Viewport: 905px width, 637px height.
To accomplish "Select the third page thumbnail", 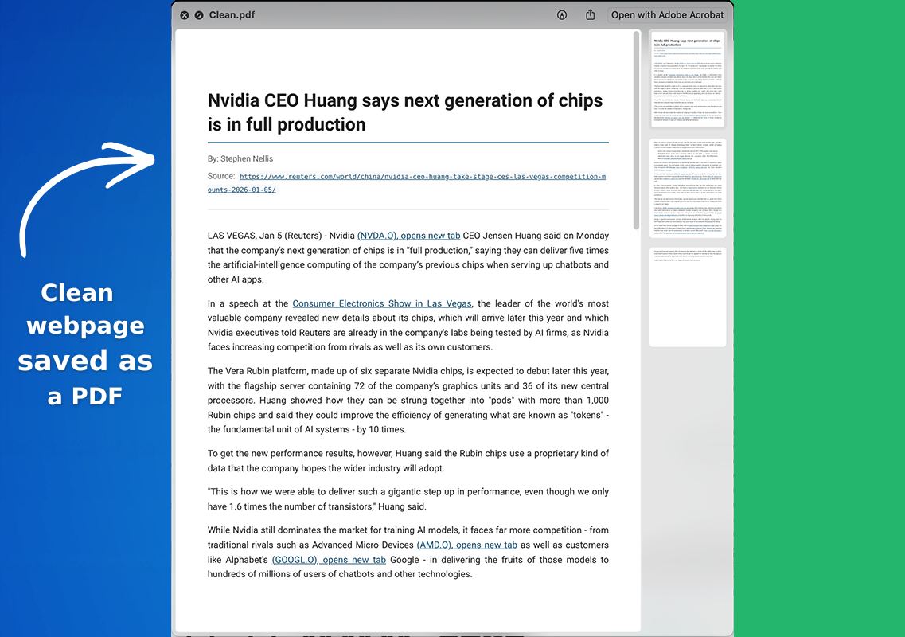I will pos(688,297).
